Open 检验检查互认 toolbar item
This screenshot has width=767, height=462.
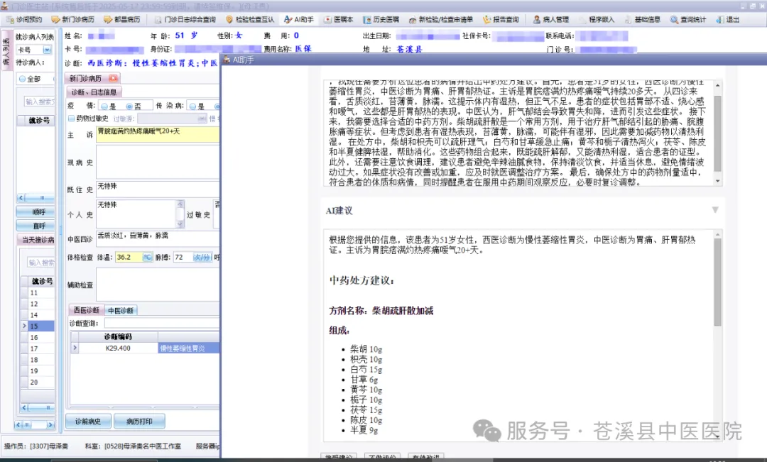(x=250, y=20)
